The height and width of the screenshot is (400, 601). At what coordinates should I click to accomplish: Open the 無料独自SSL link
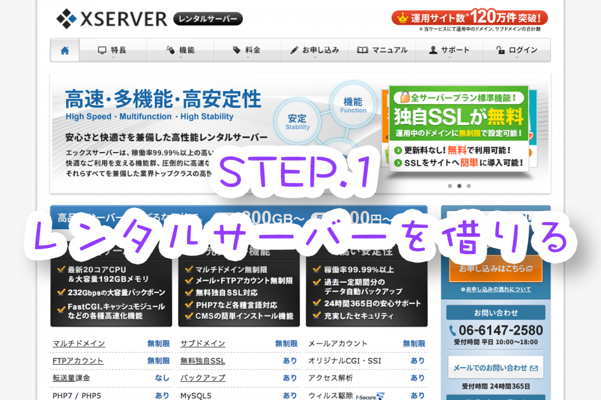tap(203, 361)
